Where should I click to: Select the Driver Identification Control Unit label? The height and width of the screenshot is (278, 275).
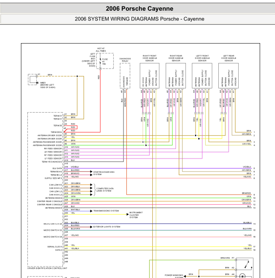point(47,268)
